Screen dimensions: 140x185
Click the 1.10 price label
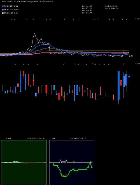point(131,56)
